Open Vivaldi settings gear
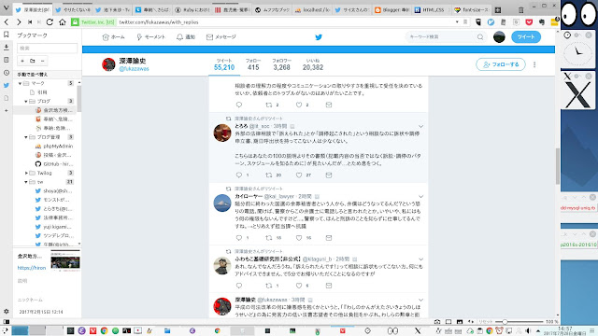 click(x=7, y=311)
